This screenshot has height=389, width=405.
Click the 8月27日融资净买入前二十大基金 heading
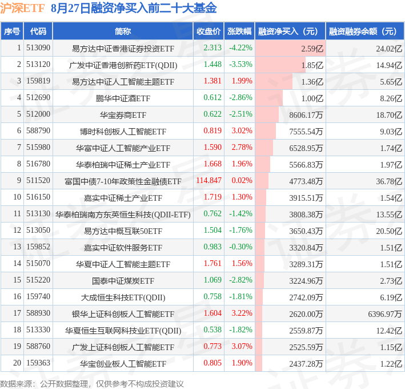pyautogui.click(x=134, y=8)
